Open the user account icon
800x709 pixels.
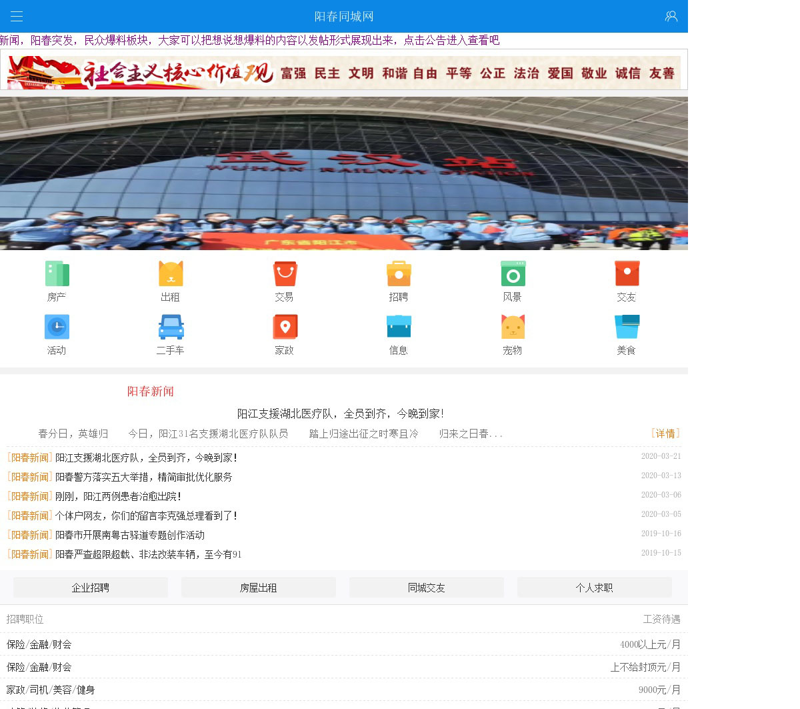click(671, 16)
